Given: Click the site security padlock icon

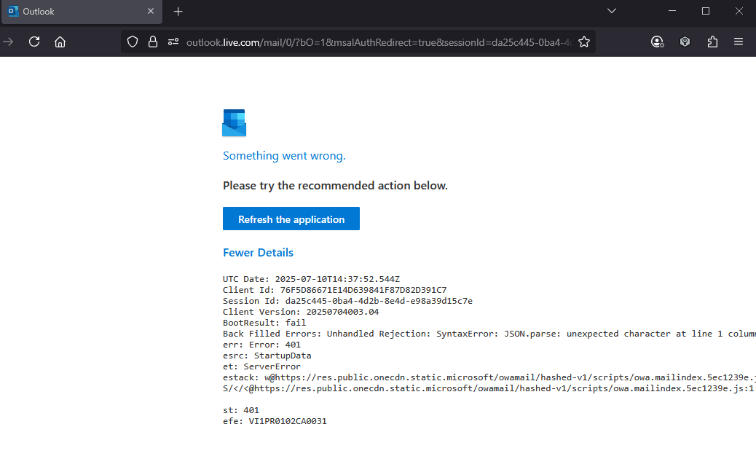Looking at the screenshot, I should pyautogui.click(x=153, y=42).
